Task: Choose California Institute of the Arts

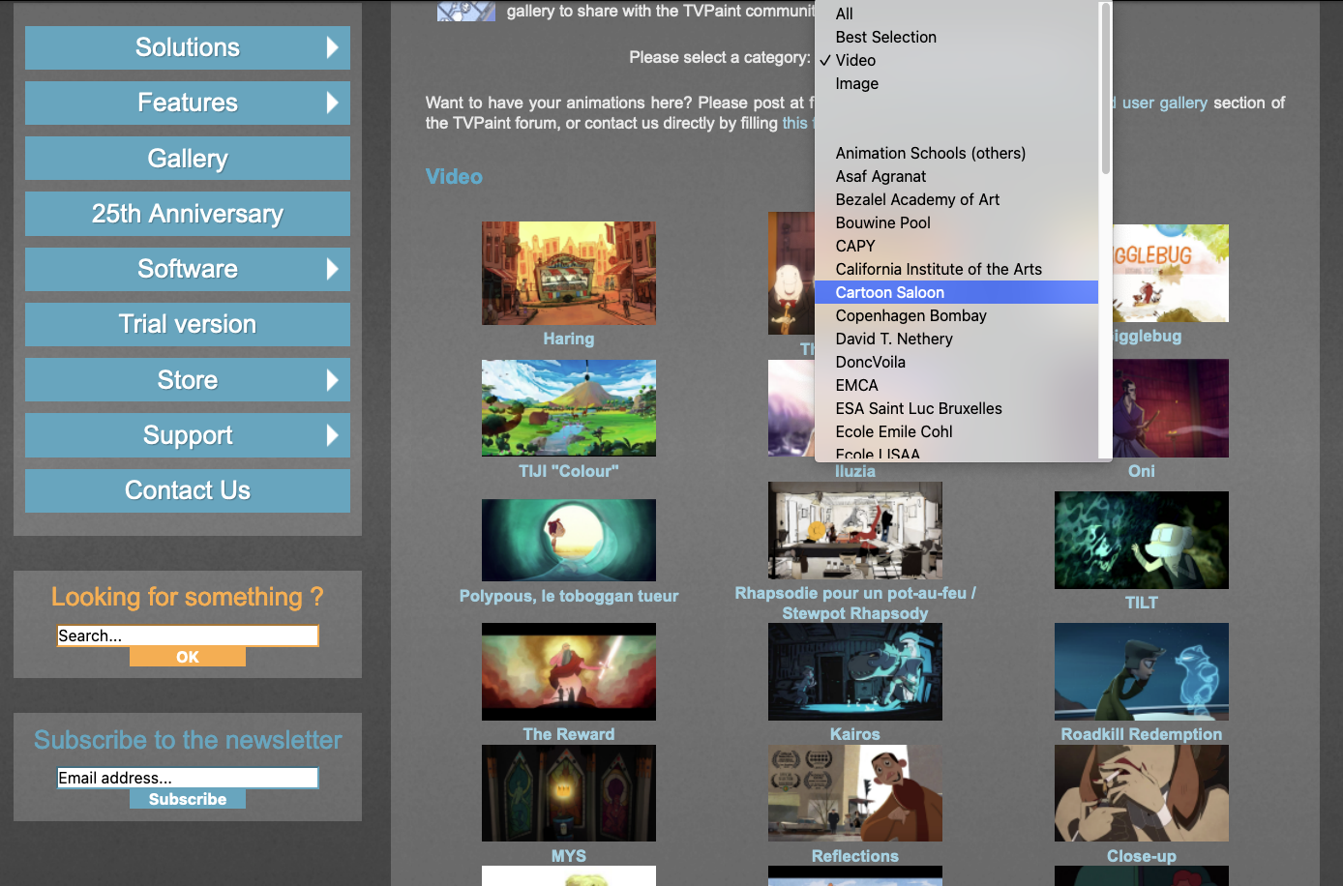Action: tap(956, 269)
